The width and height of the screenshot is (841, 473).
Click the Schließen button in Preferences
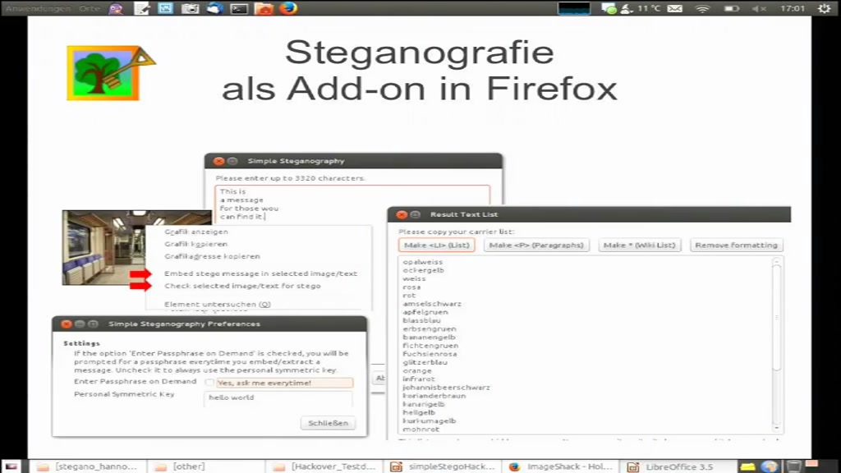coord(328,423)
